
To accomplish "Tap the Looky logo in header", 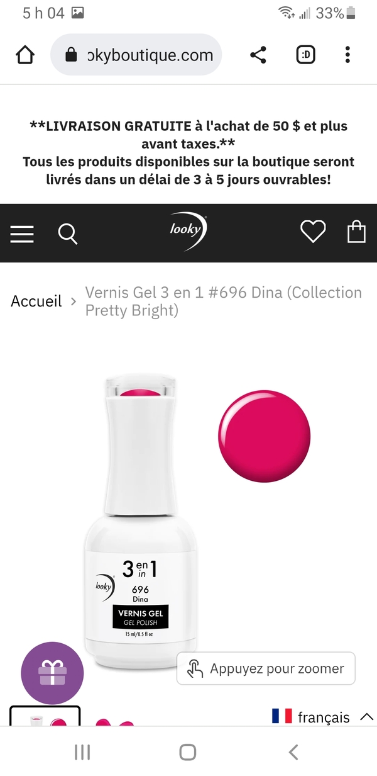I will [x=188, y=231].
